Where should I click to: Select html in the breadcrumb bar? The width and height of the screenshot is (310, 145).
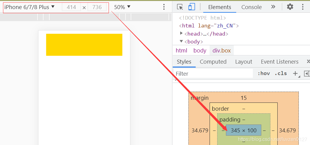181,51
